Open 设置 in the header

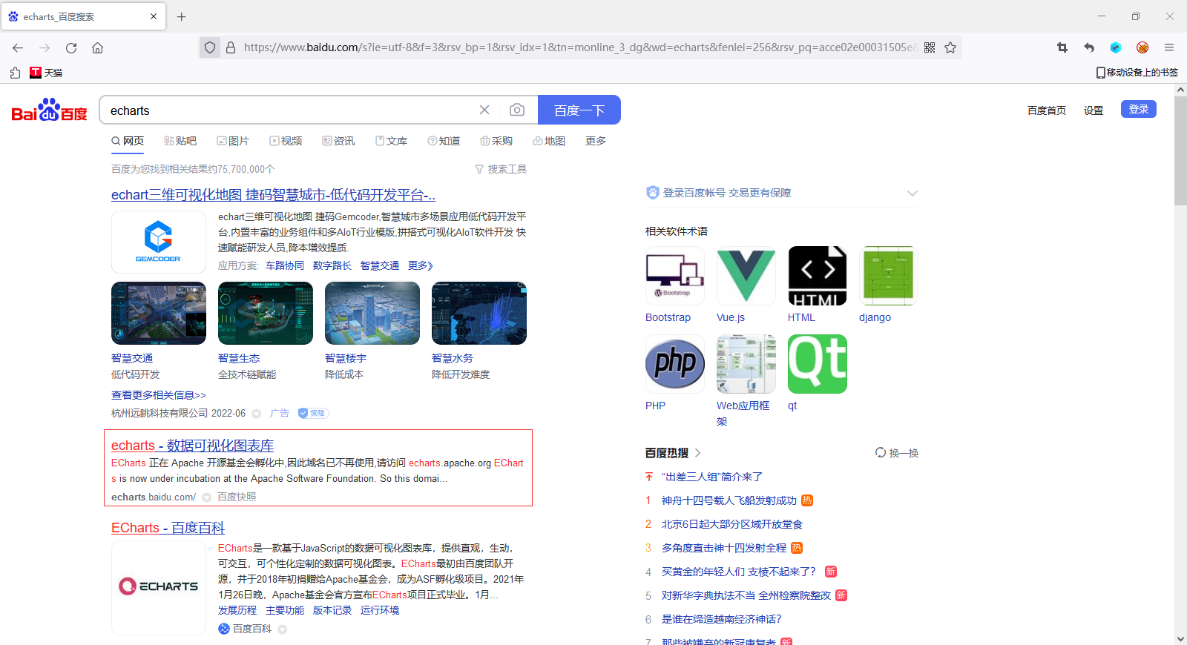coord(1094,110)
